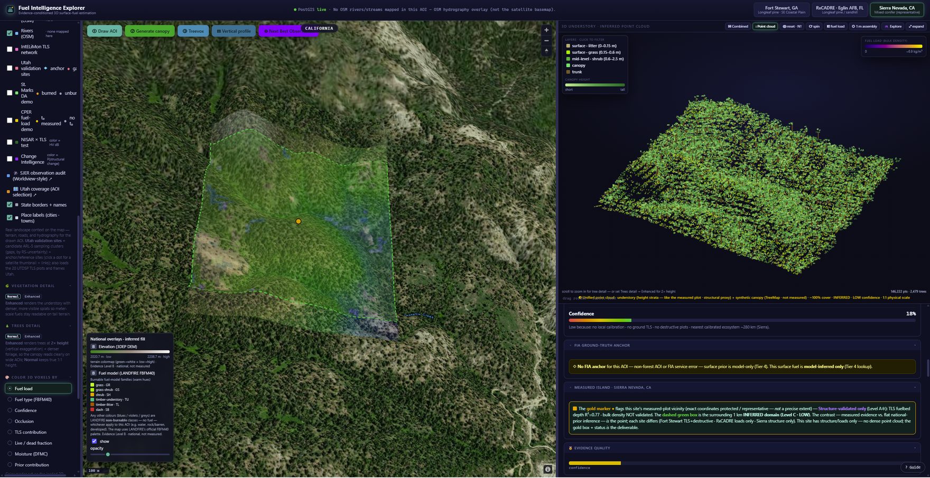Open the Guide help button
This screenshot has width=930, height=478.
[913, 467]
